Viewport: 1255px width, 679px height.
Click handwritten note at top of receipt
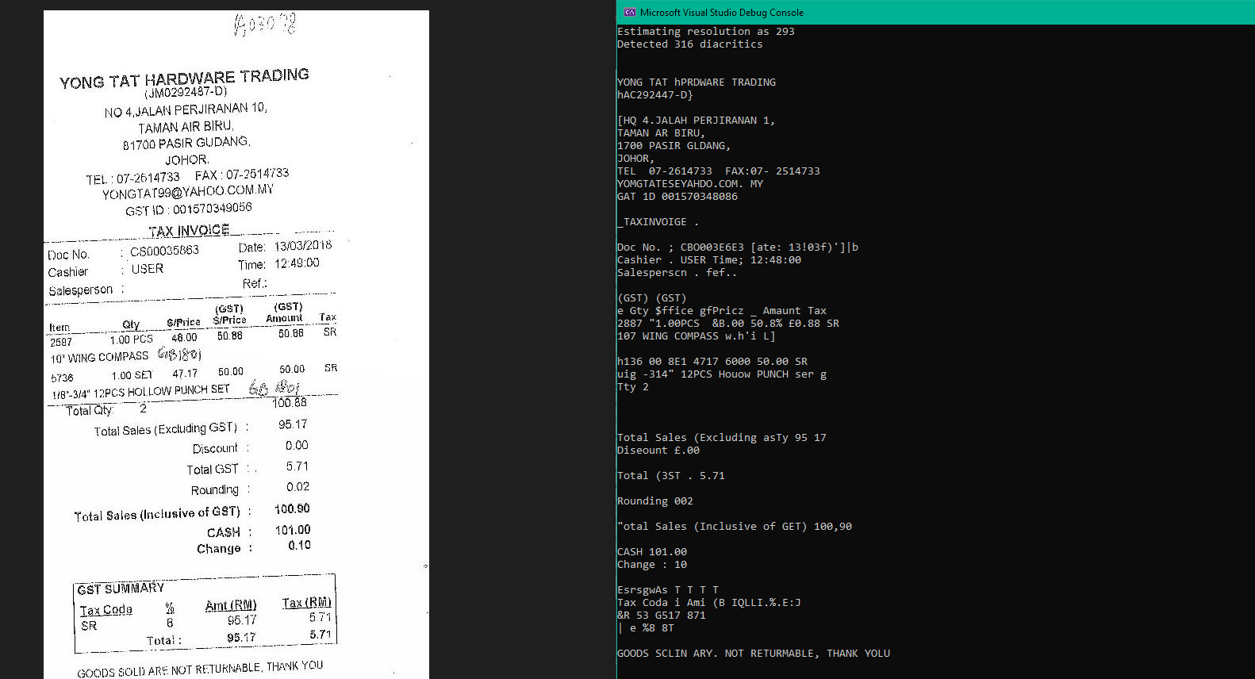(265, 25)
